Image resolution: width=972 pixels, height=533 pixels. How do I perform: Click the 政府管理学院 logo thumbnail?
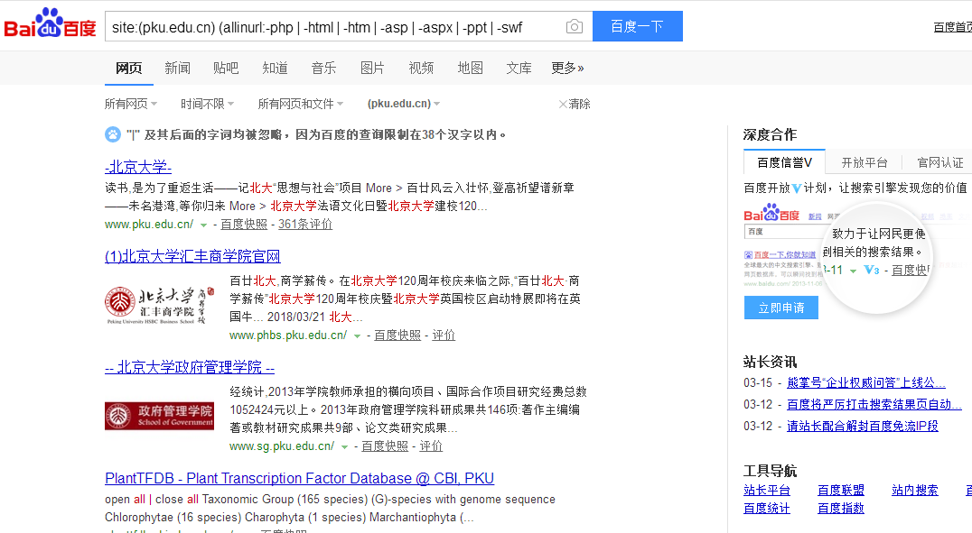pos(159,416)
